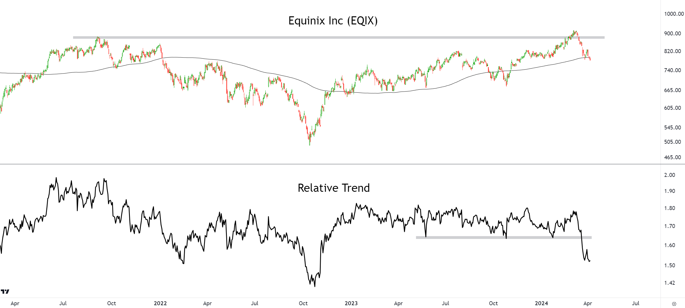Click the 545.00 price axis label

point(672,127)
